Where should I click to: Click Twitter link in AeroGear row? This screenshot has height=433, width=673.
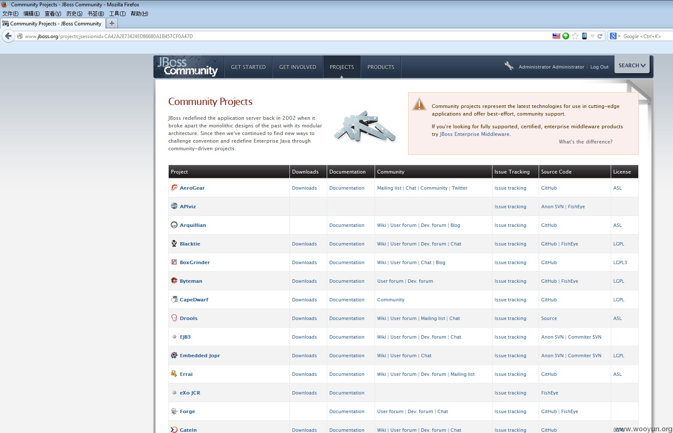[459, 188]
